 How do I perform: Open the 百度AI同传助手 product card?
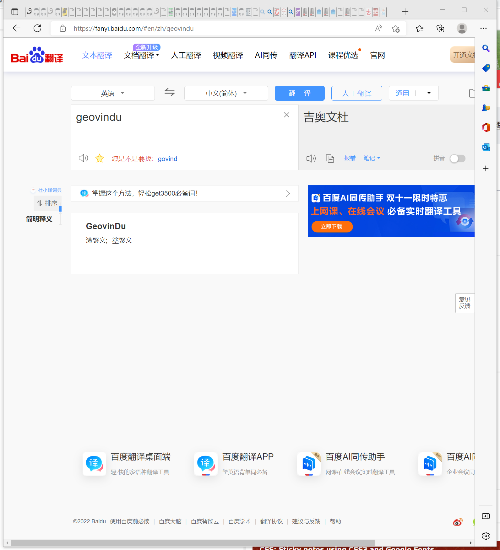click(x=346, y=464)
